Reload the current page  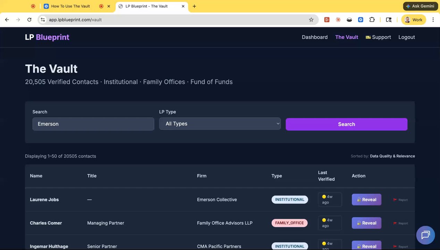(x=29, y=20)
